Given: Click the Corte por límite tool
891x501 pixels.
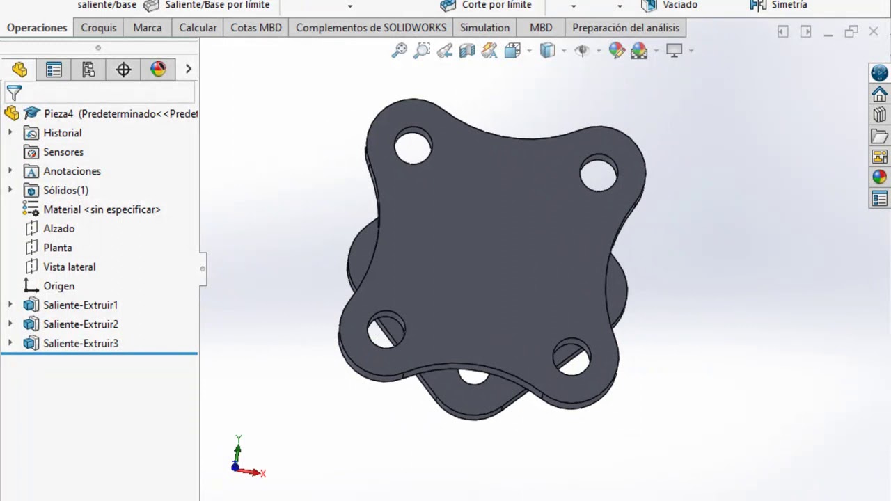Looking at the screenshot, I should pyautogui.click(x=486, y=5).
